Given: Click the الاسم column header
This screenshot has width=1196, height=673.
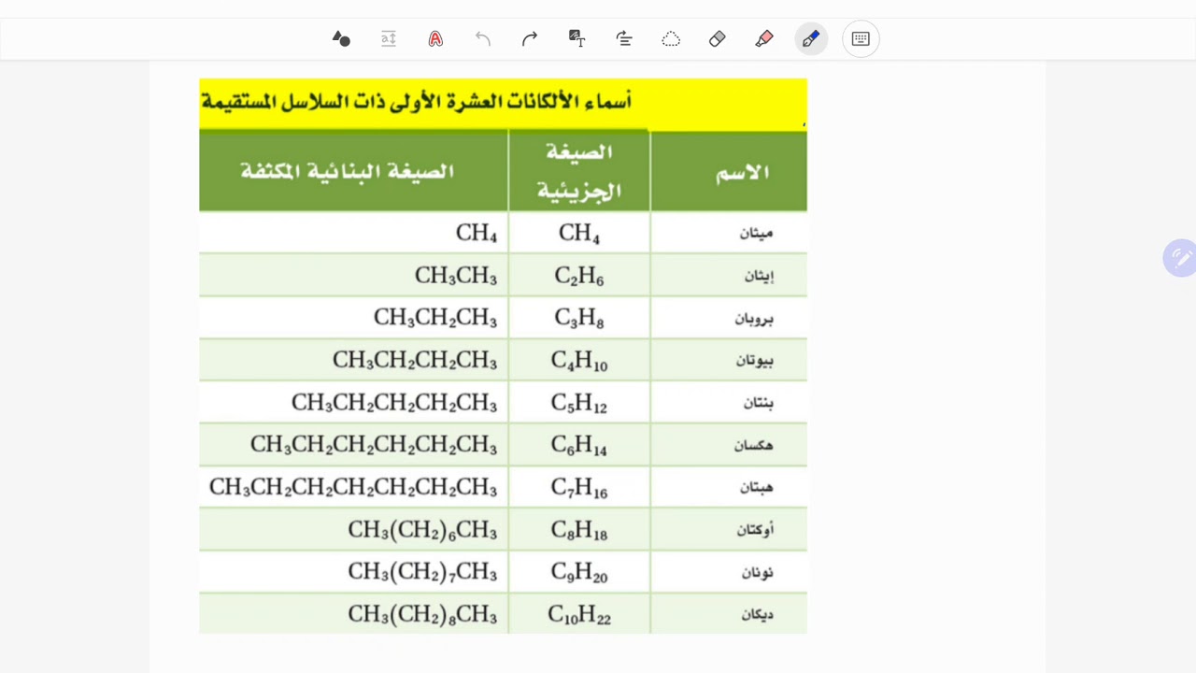Looking at the screenshot, I should pyautogui.click(x=729, y=171).
